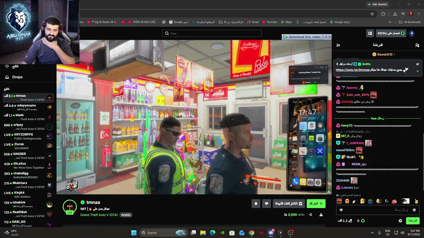This screenshot has width=424, height=238.
Task: Report stream using warning triangle icon
Action: pyautogui.click(x=321, y=215)
